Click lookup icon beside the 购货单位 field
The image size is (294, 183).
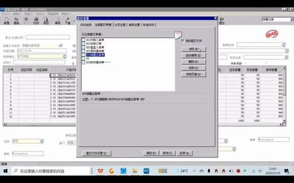[64, 56]
